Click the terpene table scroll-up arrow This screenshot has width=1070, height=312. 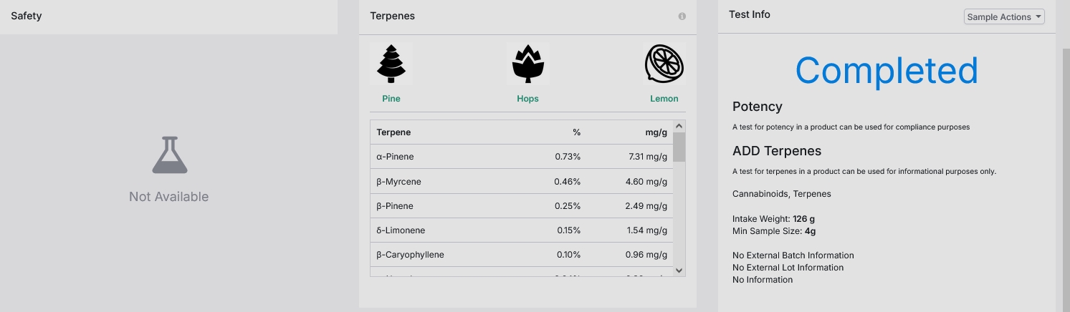pyautogui.click(x=679, y=126)
